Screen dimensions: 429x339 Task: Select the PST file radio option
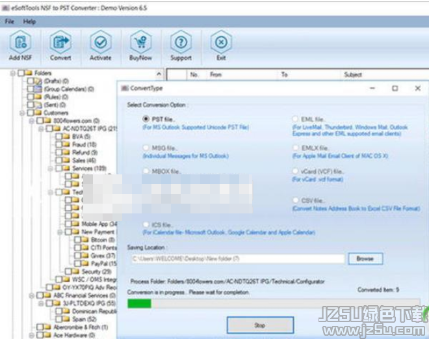pyautogui.click(x=146, y=119)
